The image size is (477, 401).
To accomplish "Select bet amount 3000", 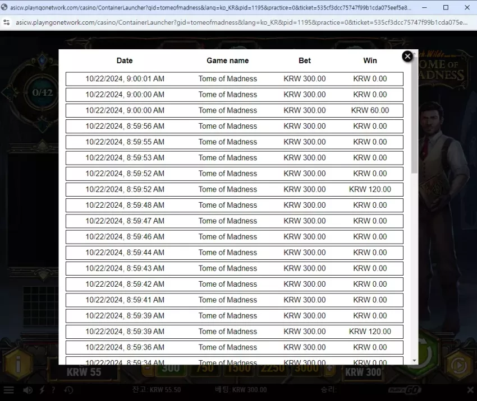I will tap(306, 369).
